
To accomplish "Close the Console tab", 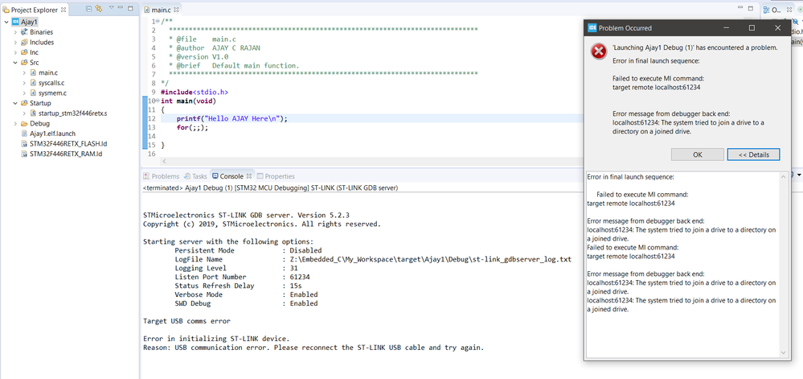I will coord(249,176).
